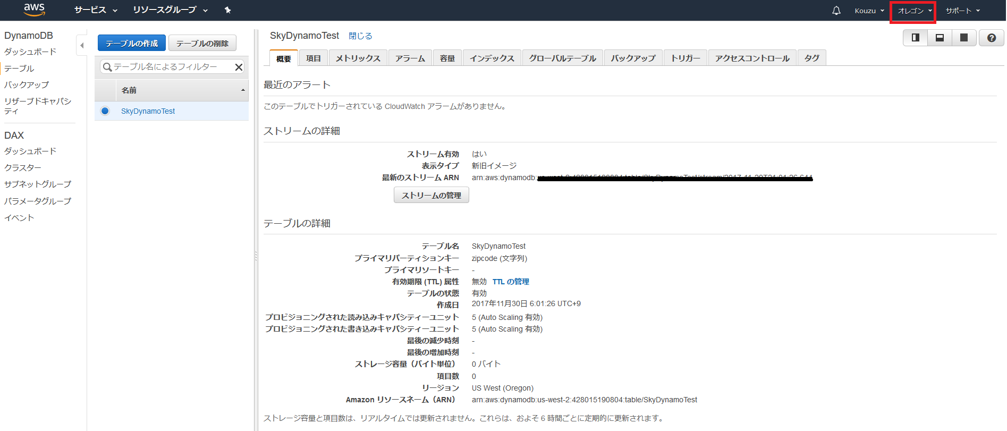Open the オレゴン region dropdown
The height and width of the screenshot is (431, 1007).
[x=915, y=11]
